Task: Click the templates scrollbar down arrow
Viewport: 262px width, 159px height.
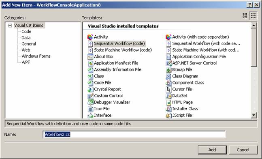Action: coord(253,115)
